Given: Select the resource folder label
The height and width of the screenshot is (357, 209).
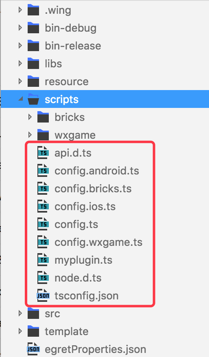Looking at the screenshot, I should [67, 82].
